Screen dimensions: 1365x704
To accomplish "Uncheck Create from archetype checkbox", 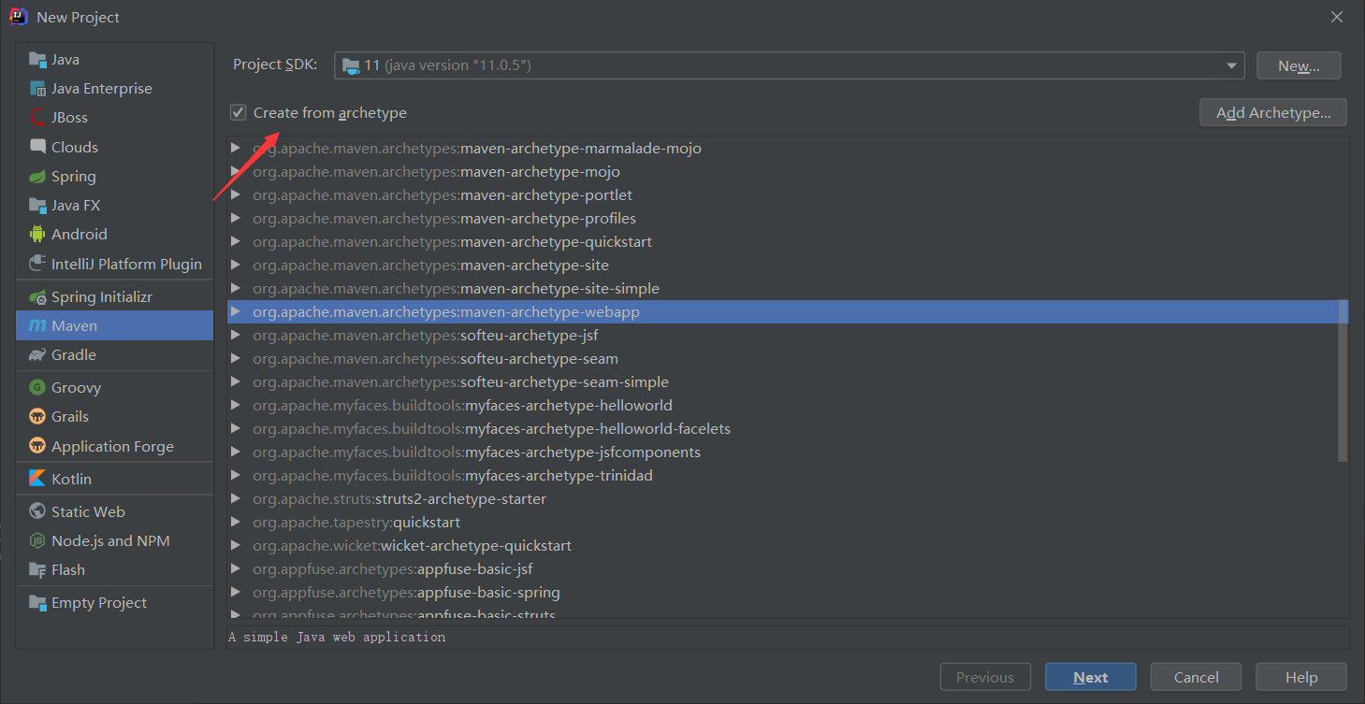I will coord(239,113).
